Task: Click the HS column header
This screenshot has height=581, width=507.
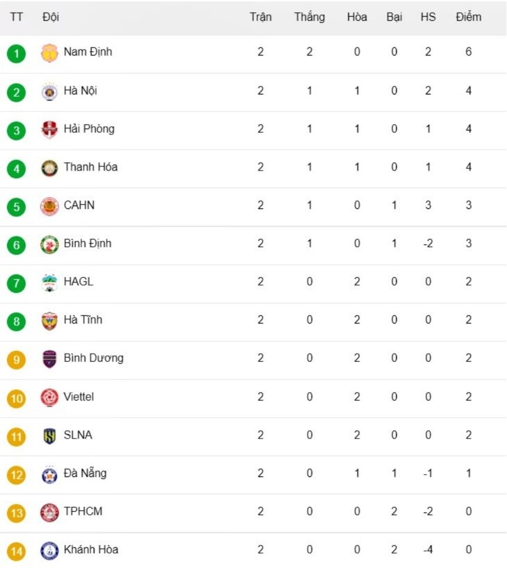Action: tap(428, 17)
